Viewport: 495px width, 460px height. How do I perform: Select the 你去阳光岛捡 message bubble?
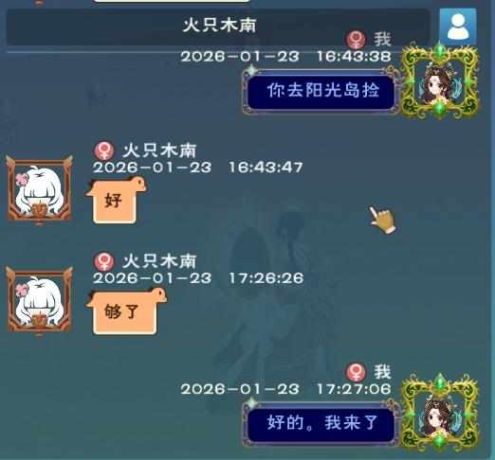pos(321,91)
